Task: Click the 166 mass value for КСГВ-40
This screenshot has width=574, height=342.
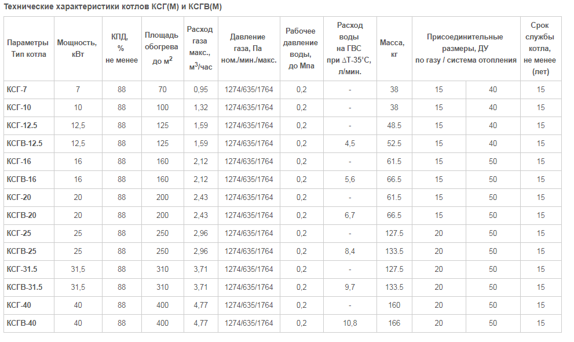Action: [394, 323]
